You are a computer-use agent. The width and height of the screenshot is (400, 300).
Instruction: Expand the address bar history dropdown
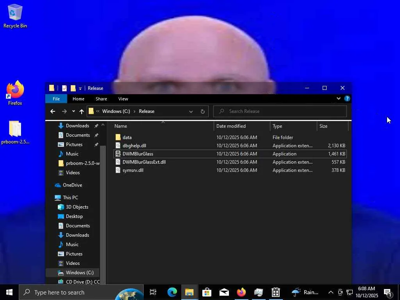191,111
